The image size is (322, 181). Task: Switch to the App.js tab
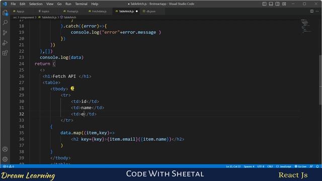pyautogui.click(x=20, y=11)
